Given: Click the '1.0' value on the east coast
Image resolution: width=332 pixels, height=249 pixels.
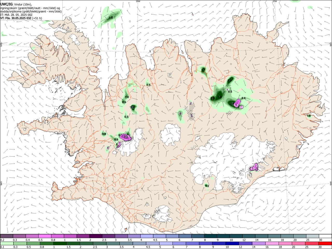Looking at the screenshot, I should tap(309, 116).
